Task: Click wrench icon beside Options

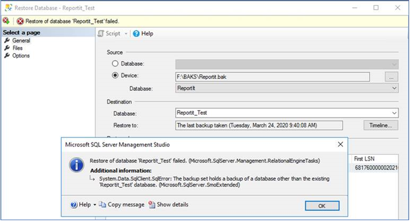Action: [x=7, y=56]
